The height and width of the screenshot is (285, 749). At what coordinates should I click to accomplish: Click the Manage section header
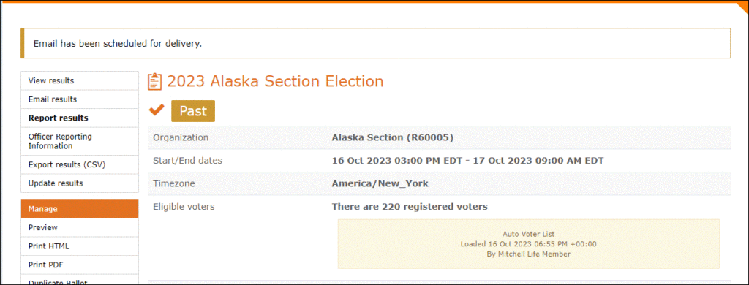[x=80, y=208]
